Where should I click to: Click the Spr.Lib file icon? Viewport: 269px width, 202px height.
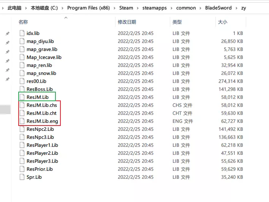click(22, 177)
